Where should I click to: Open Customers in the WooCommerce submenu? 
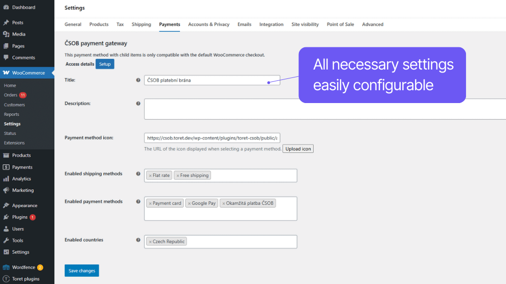14,105
